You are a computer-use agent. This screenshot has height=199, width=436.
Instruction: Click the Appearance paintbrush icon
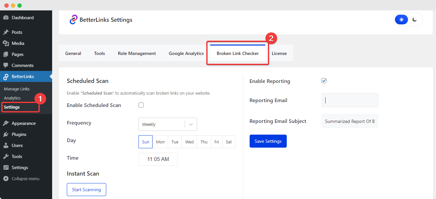pos(7,123)
